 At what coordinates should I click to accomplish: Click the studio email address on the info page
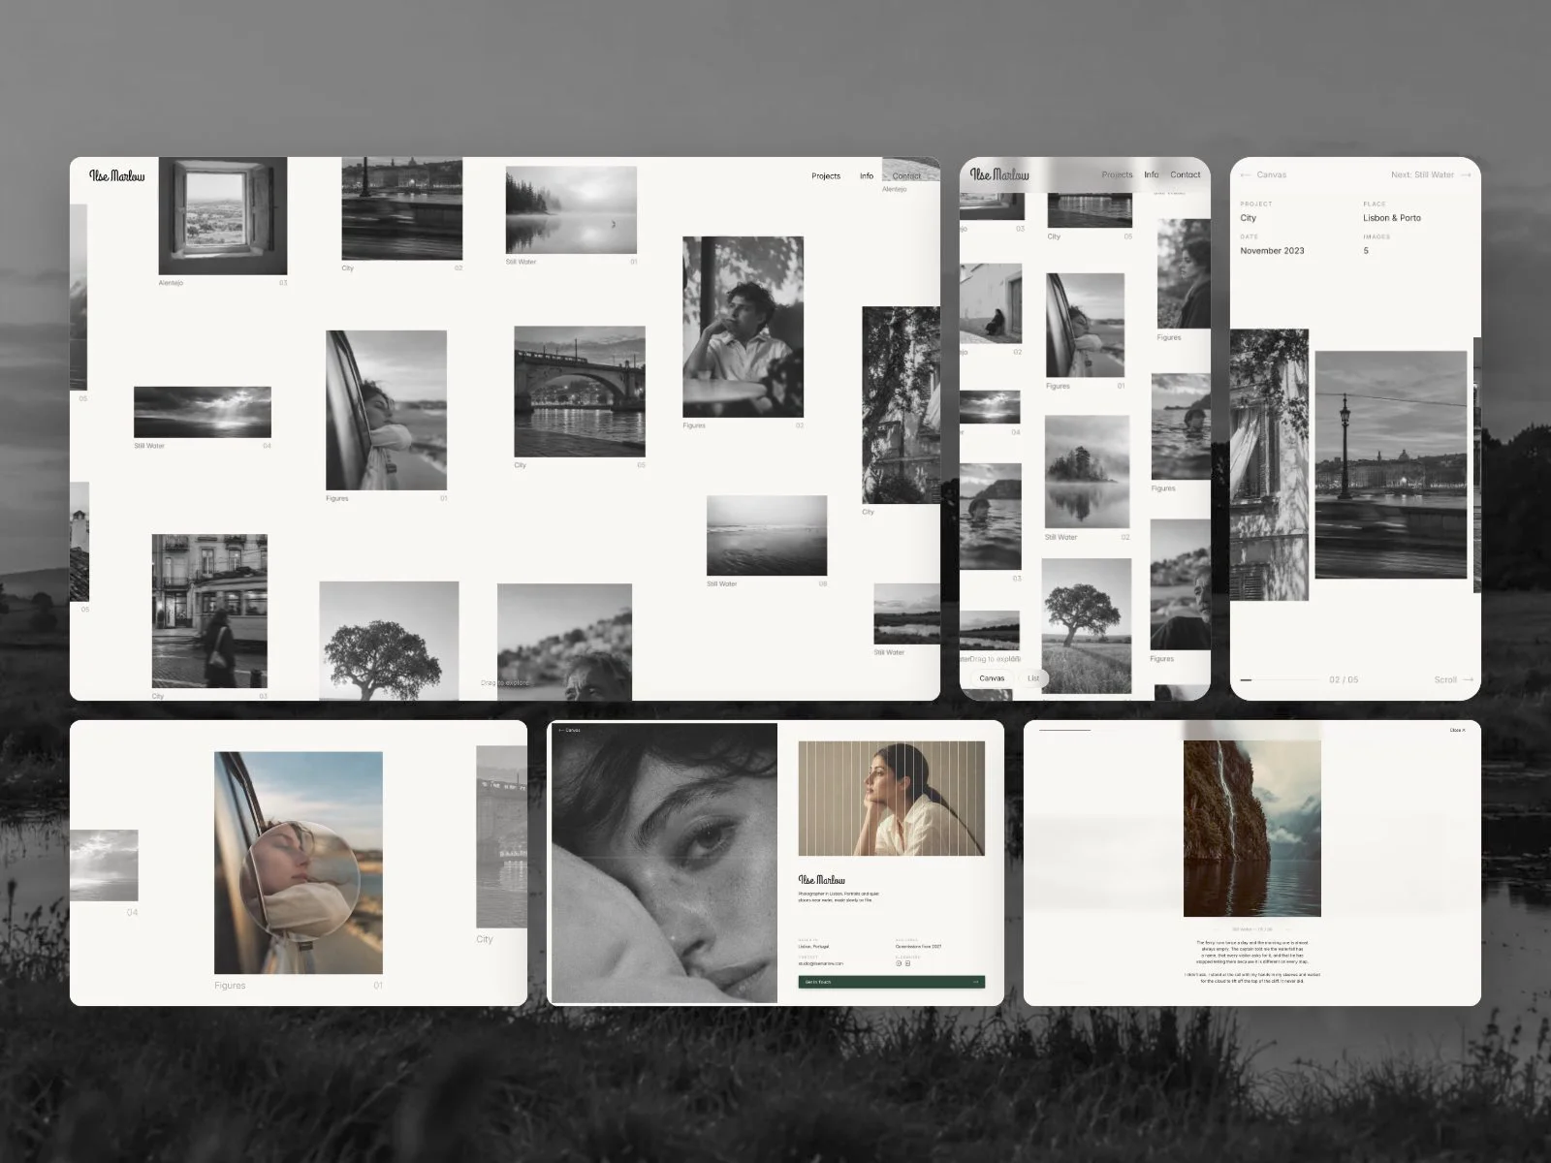pyautogui.click(x=821, y=963)
